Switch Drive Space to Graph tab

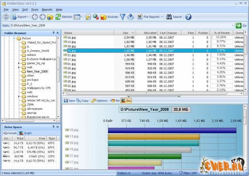[26, 133]
